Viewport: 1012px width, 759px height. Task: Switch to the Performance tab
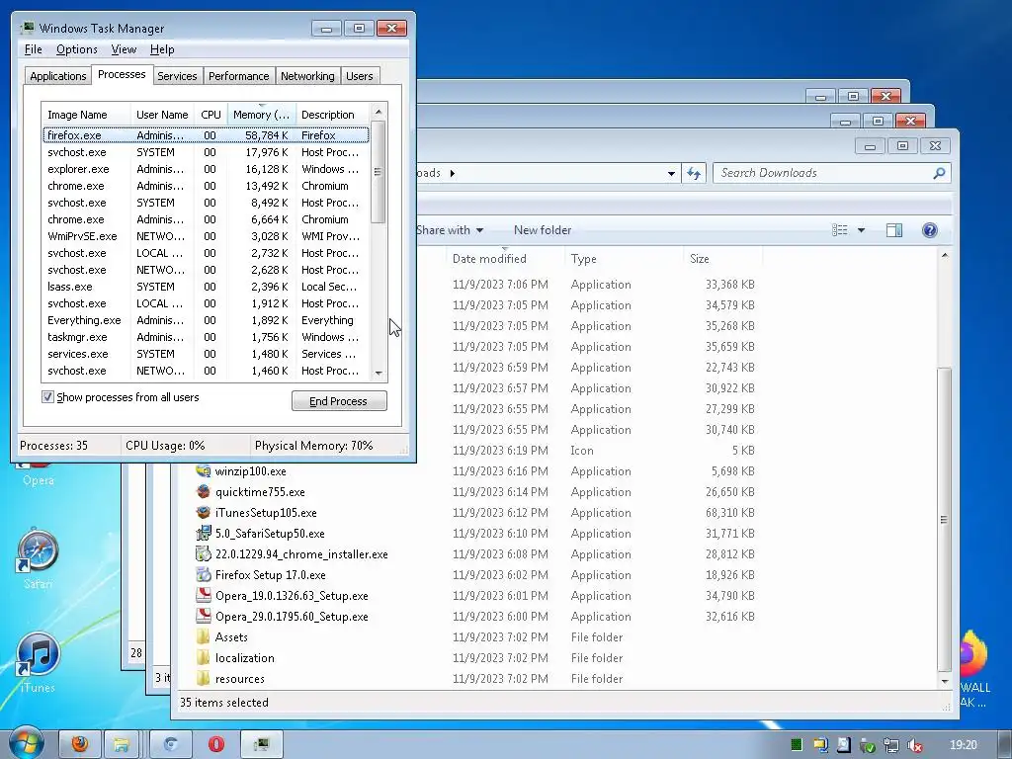click(239, 76)
